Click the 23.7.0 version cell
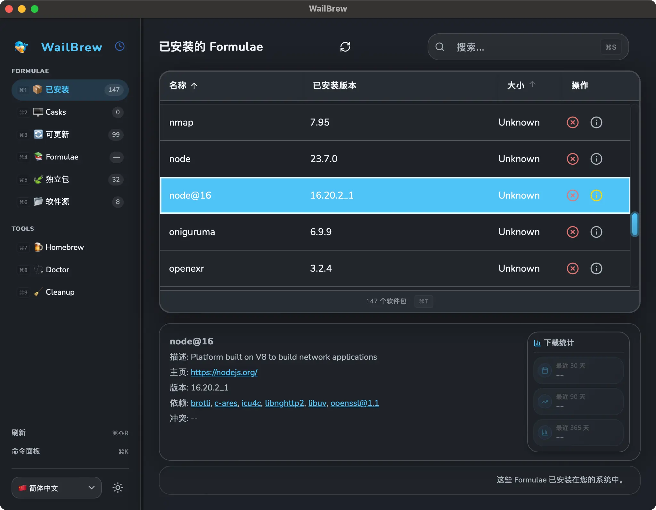The height and width of the screenshot is (510, 656). [x=324, y=159]
